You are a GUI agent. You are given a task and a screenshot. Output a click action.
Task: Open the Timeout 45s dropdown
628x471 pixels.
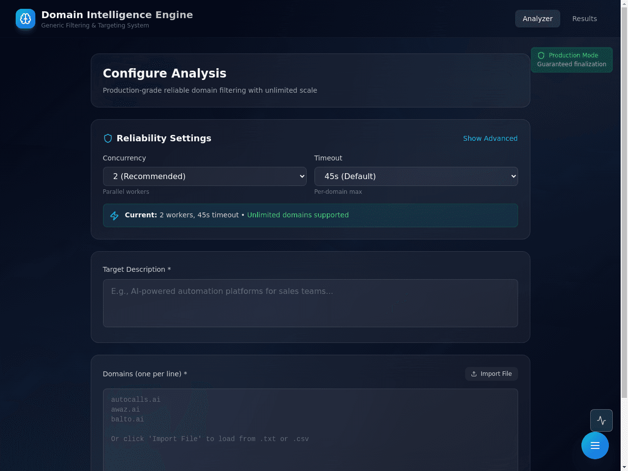pos(416,176)
